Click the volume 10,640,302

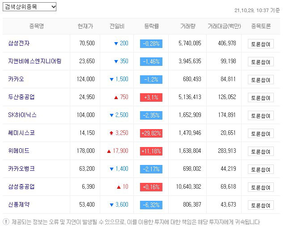coord(188,187)
